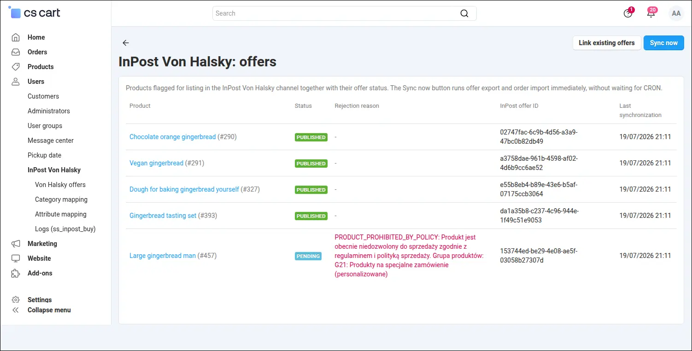Click the Home house icon in sidebar
The height and width of the screenshot is (351, 692).
pos(16,37)
